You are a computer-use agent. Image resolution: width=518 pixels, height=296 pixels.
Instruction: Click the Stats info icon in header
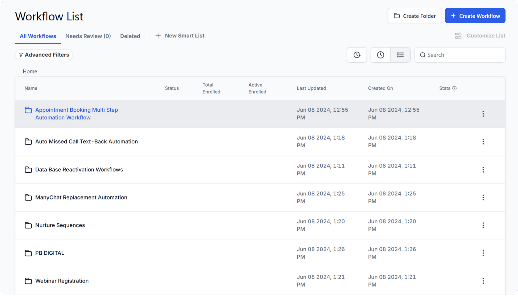tap(454, 88)
